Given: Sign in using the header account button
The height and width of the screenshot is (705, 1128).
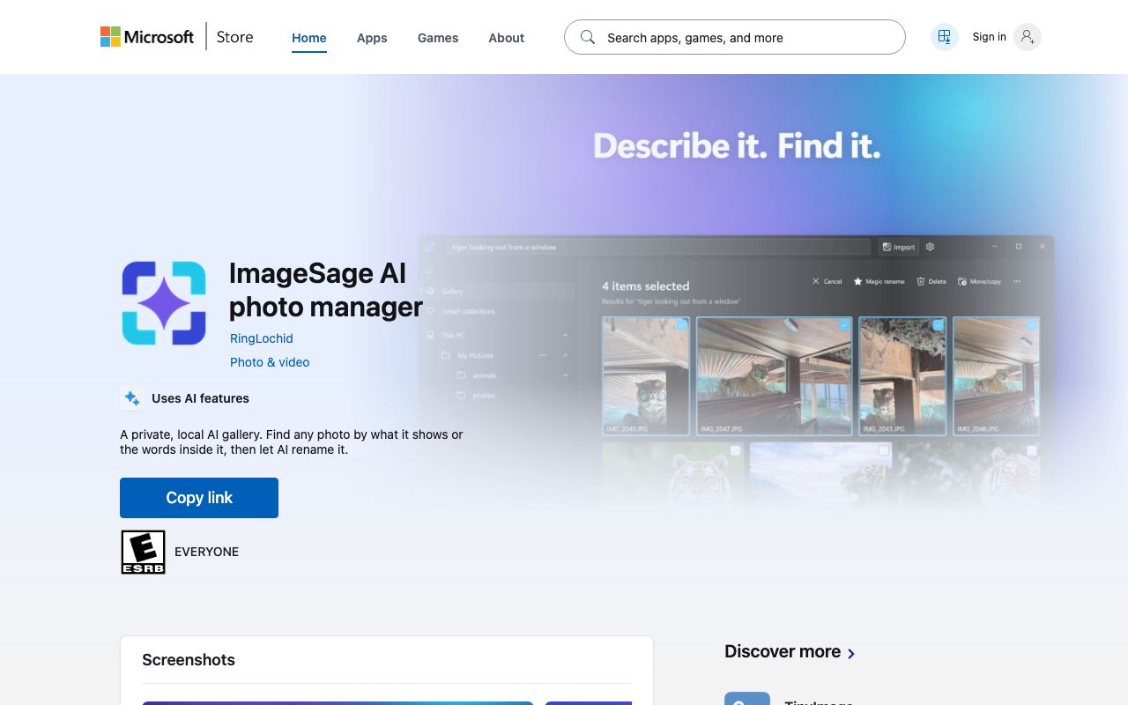Looking at the screenshot, I should pyautogui.click(x=1006, y=37).
